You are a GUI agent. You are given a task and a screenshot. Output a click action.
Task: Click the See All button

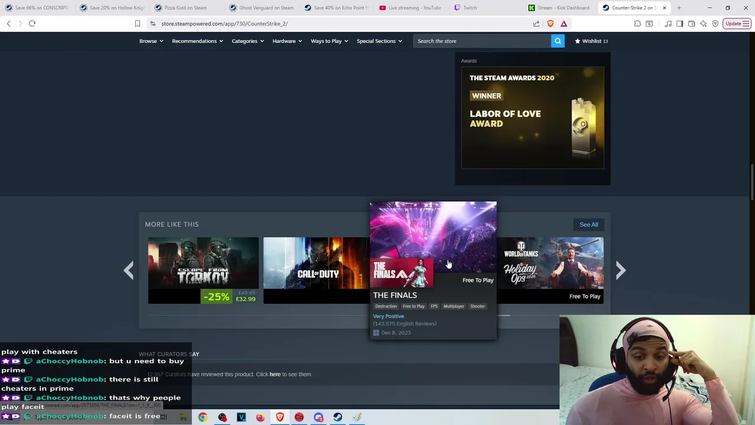tap(589, 224)
